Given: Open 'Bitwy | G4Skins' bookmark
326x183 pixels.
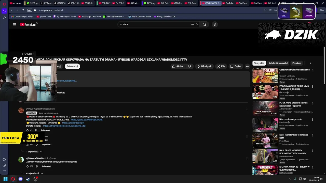Looking at the screenshot, I should tap(165, 17).
